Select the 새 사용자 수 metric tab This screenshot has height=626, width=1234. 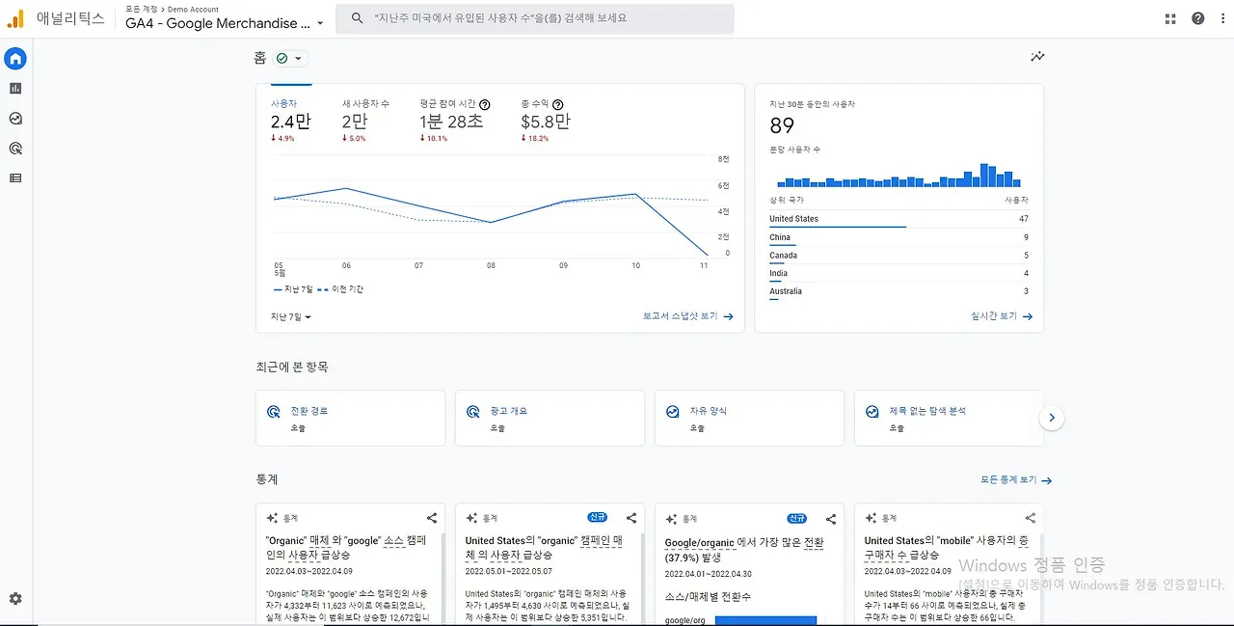pyautogui.click(x=365, y=122)
